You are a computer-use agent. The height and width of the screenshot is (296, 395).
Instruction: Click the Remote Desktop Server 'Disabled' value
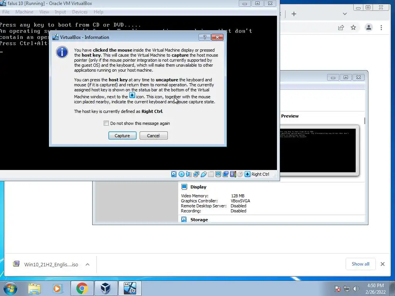(x=238, y=206)
